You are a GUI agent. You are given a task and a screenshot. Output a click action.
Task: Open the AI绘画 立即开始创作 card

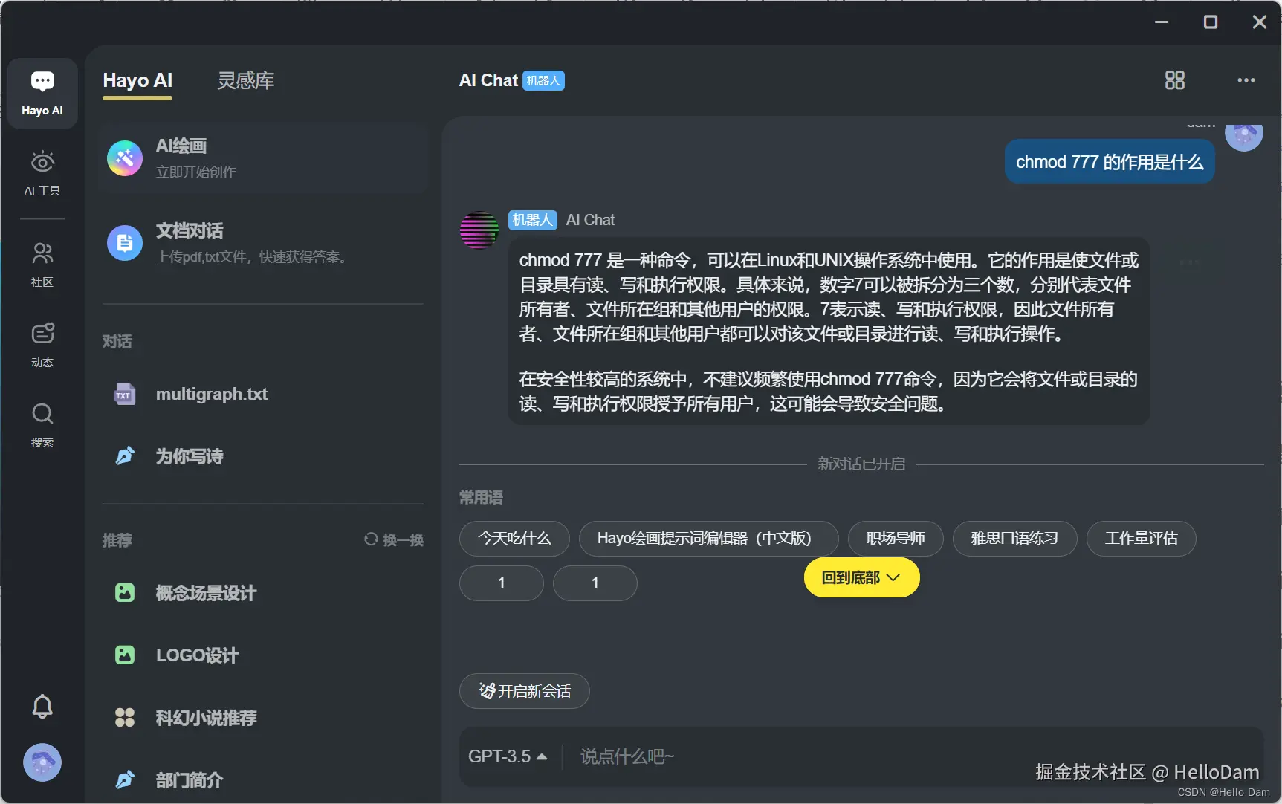pyautogui.click(x=263, y=158)
